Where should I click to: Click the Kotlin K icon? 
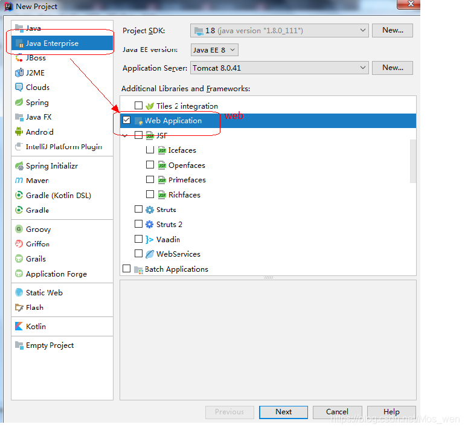pos(19,326)
